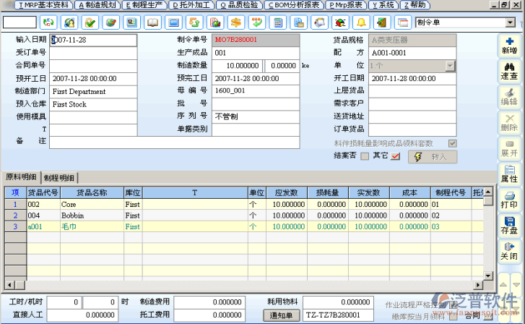Open 属性 (Properties) in the right sidebar
The width and height of the screenshot is (525, 324).
click(509, 173)
